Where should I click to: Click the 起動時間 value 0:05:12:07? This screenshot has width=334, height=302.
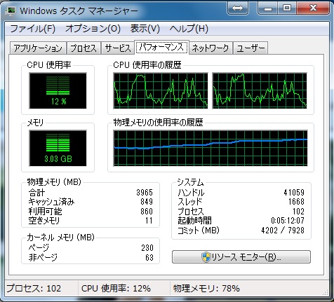click(288, 221)
